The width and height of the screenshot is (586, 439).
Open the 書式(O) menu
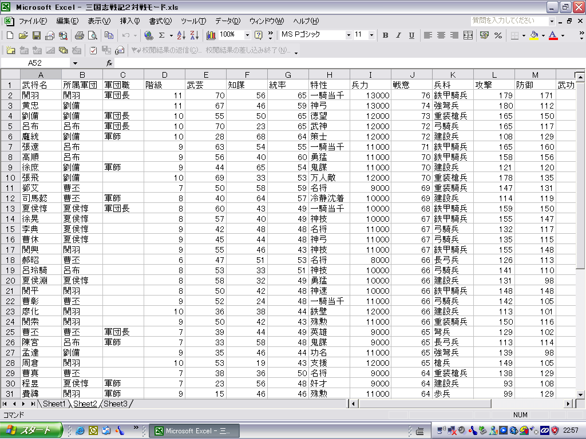(160, 21)
